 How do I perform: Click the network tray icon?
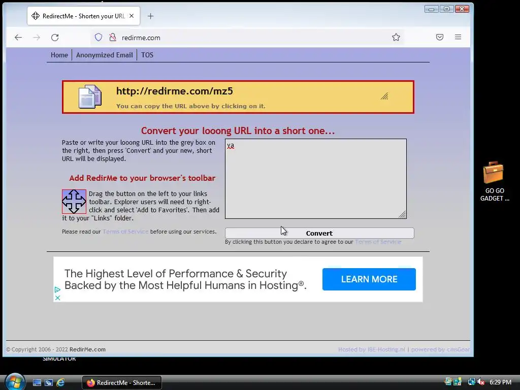point(471,382)
